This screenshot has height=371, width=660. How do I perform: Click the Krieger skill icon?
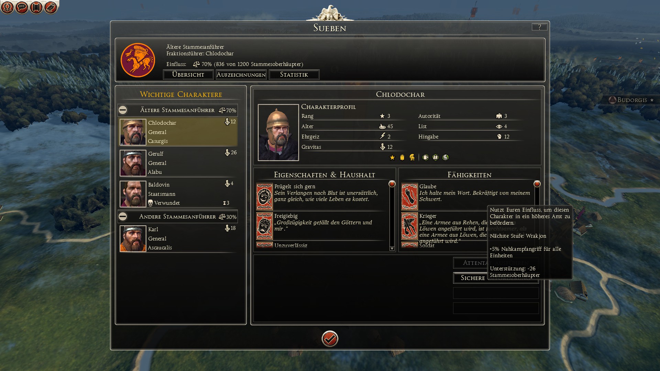409,226
